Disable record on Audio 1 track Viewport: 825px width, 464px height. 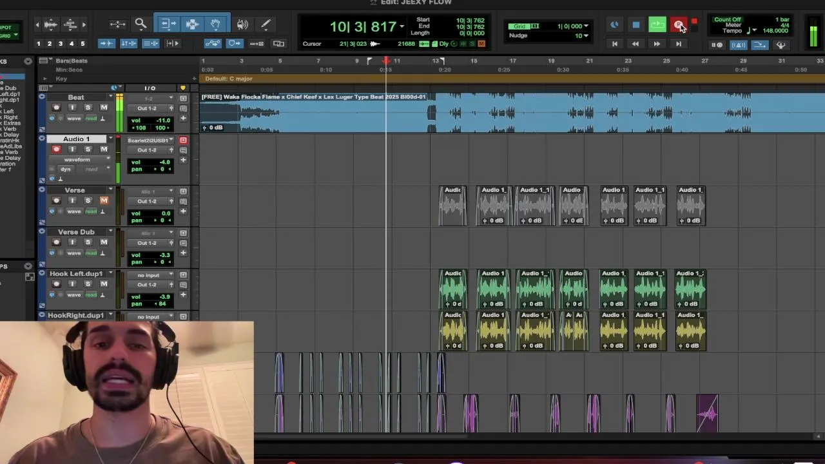(56, 150)
